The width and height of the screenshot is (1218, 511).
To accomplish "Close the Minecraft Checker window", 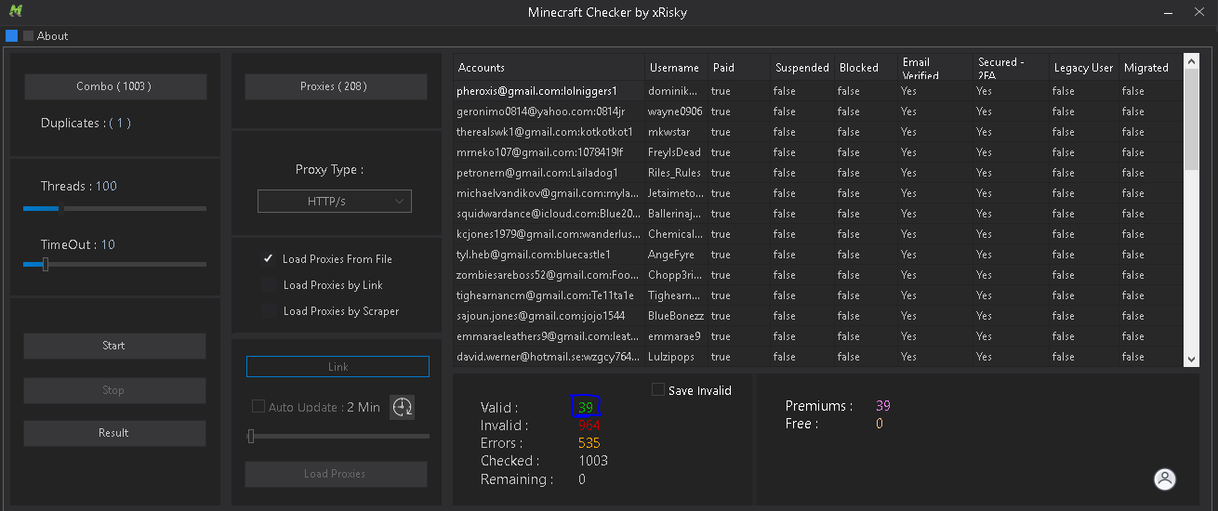I will [1199, 13].
